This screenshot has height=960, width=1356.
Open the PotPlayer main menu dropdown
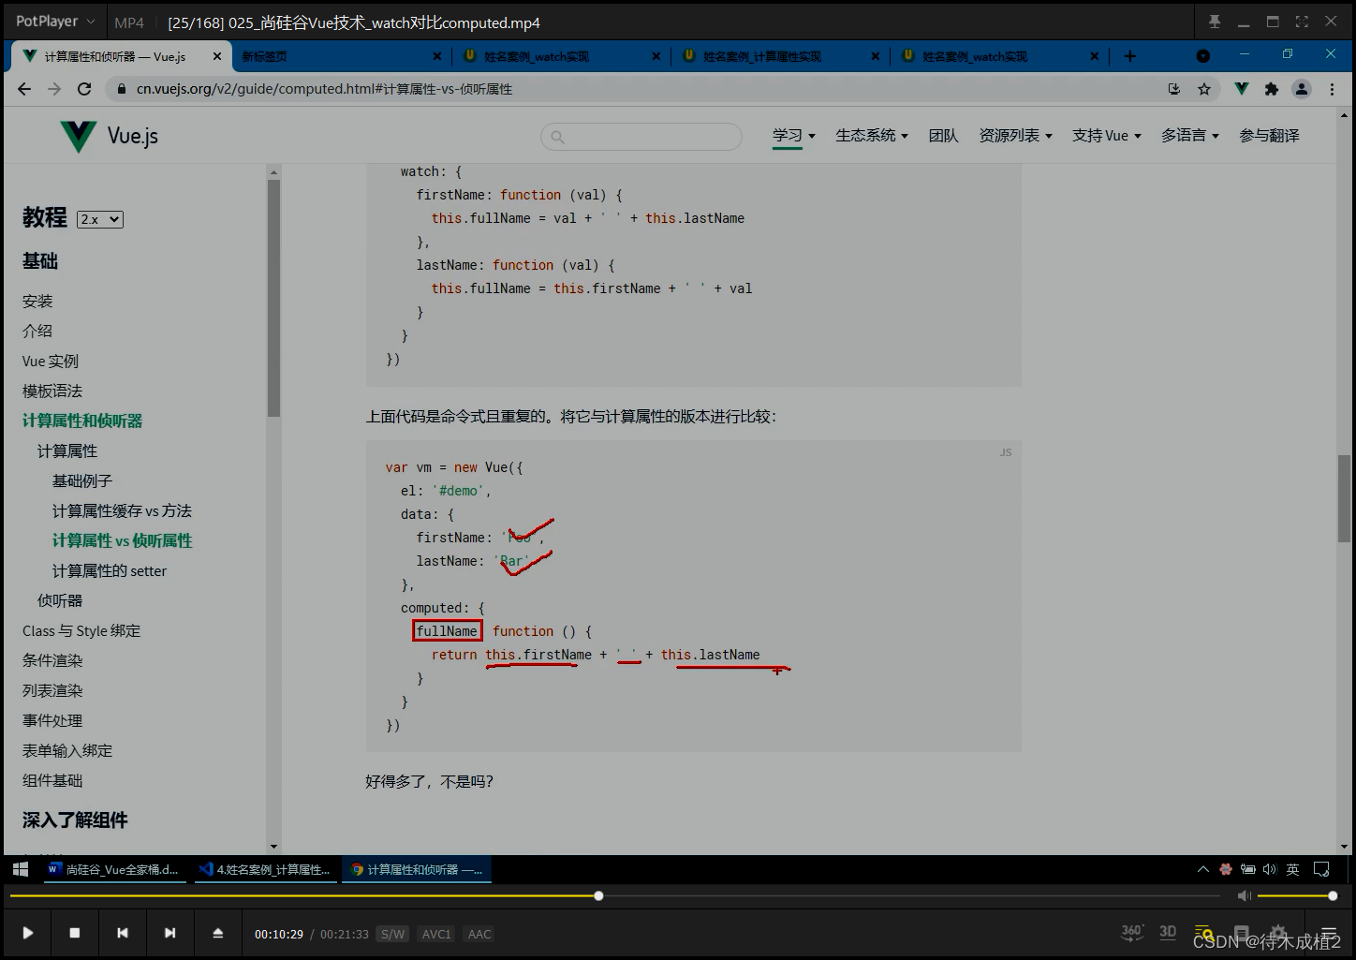56,22
